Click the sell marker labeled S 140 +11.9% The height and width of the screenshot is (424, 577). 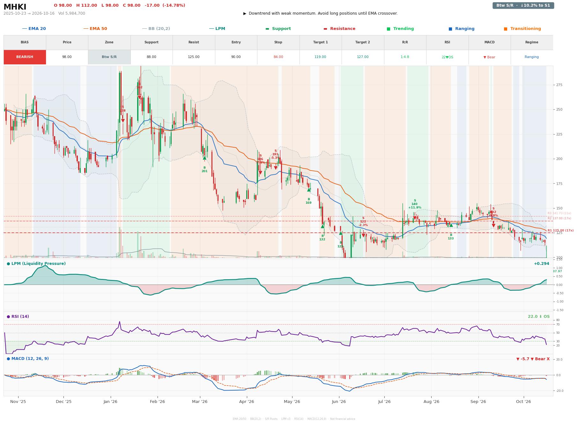coord(415,218)
